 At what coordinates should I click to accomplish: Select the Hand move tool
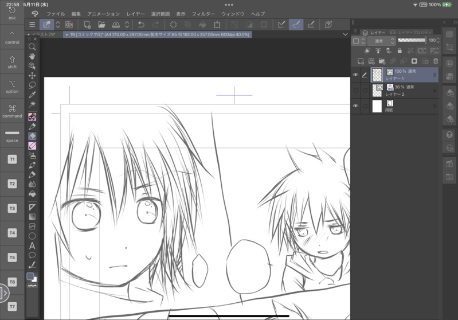point(32,56)
